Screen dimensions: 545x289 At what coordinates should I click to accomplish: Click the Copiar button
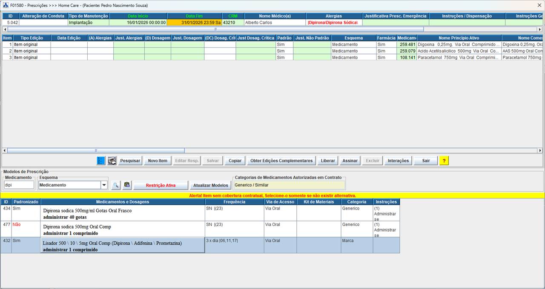(x=235, y=160)
